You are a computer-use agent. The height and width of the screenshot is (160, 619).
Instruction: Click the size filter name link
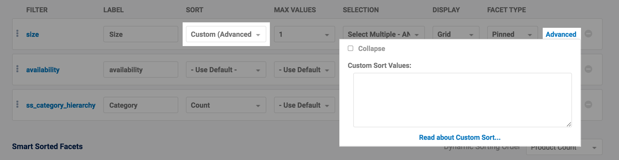tap(33, 34)
